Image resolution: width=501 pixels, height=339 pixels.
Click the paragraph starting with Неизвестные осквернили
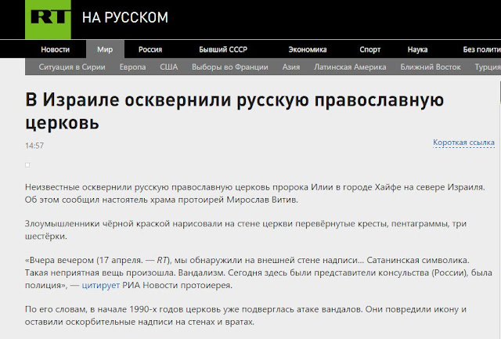point(255,193)
